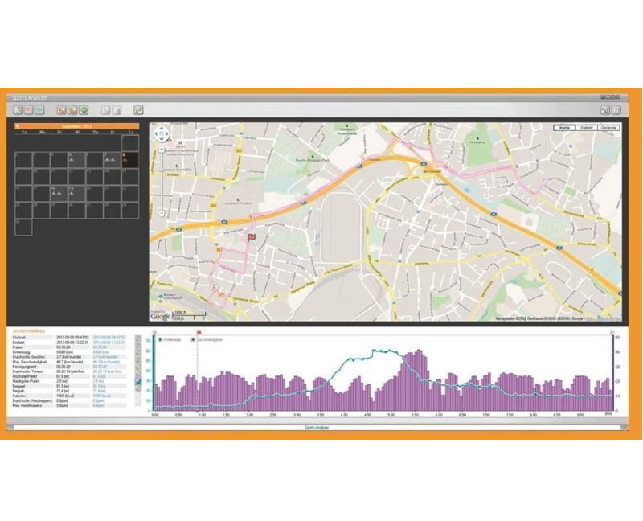
Task: Open the chart settings icon beside the help icon
Action: click(x=605, y=110)
